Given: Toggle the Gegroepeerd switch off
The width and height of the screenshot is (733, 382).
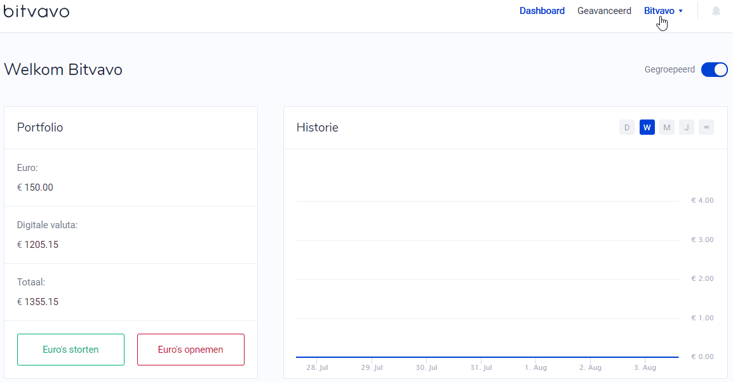Looking at the screenshot, I should 715,70.
